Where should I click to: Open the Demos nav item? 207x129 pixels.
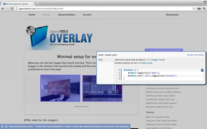click(x=47, y=15)
